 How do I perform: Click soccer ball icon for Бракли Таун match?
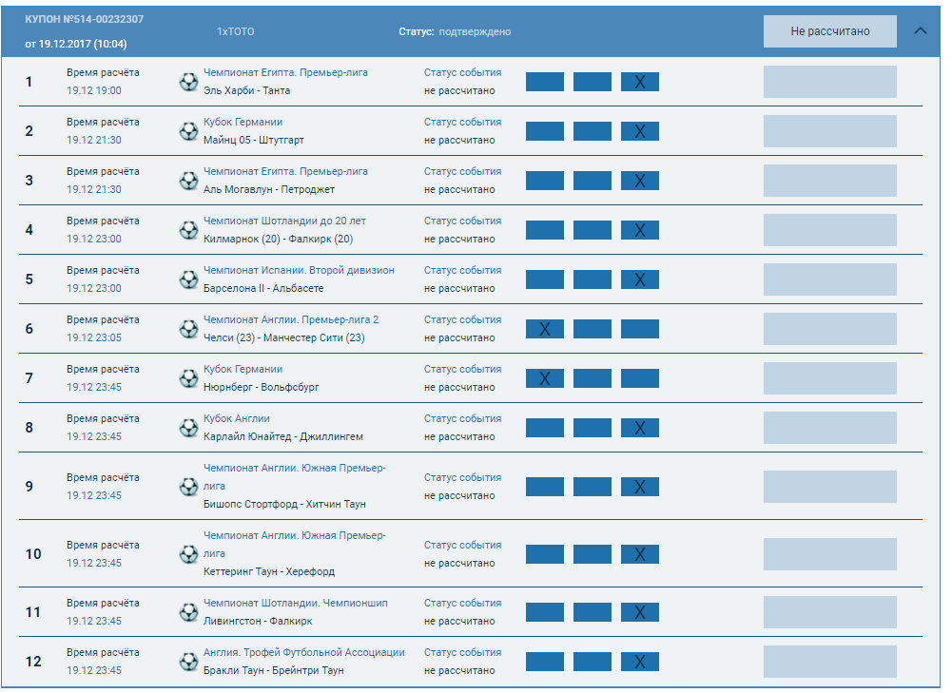188,662
